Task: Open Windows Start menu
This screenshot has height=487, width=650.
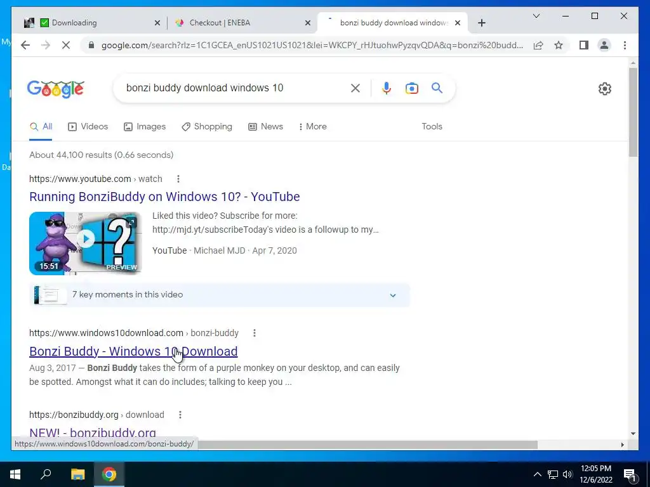Action: tap(15, 474)
